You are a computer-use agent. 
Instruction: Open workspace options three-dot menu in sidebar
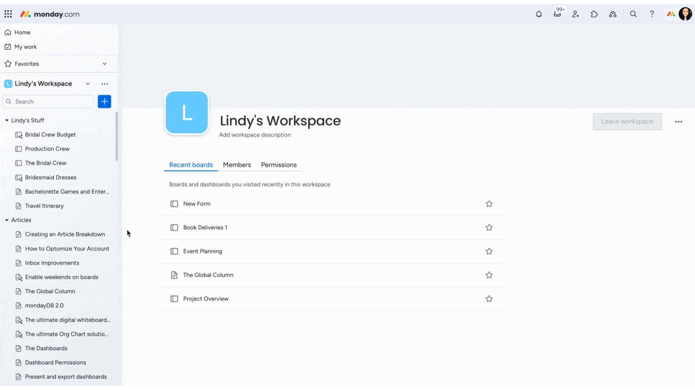[x=105, y=84]
